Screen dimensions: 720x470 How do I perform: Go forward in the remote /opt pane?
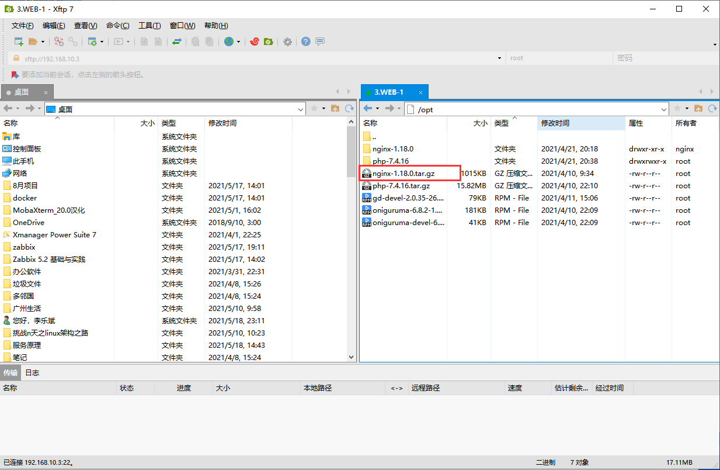click(389, 109)
